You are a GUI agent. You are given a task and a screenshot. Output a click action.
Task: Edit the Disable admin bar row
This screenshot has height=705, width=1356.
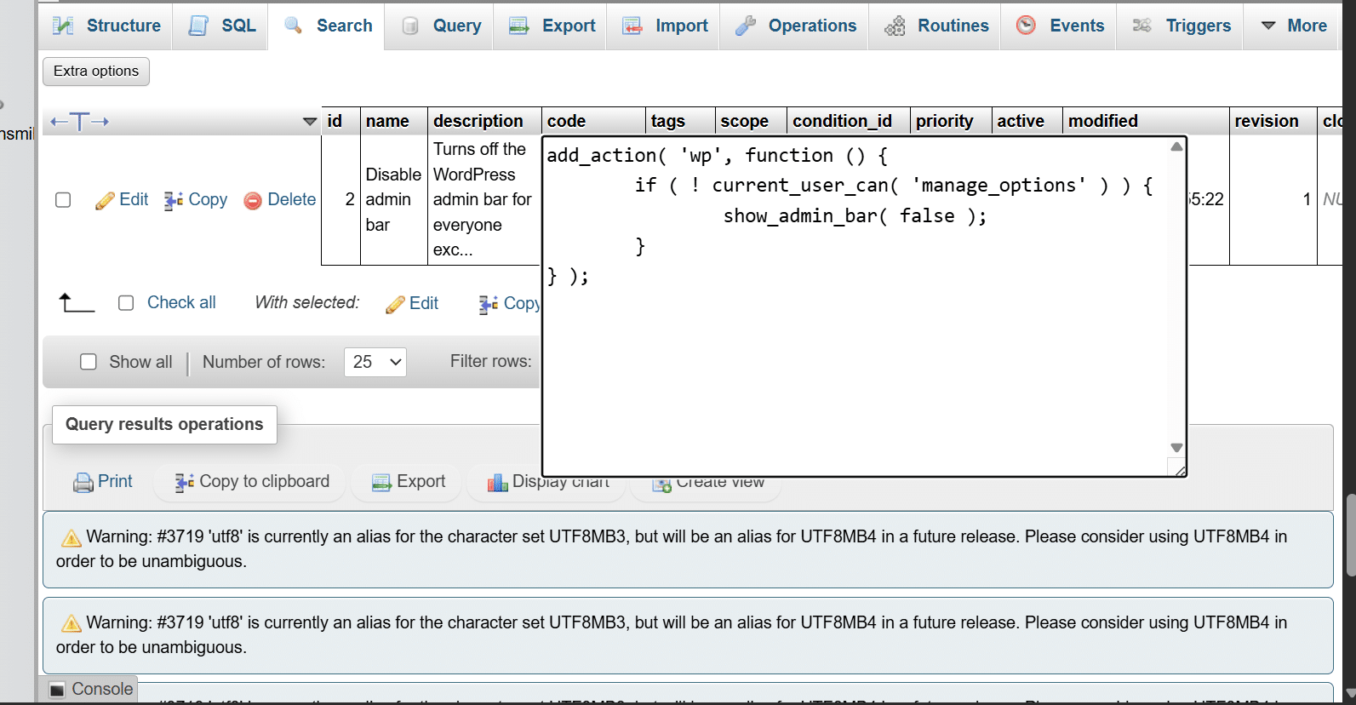[122, 200]
